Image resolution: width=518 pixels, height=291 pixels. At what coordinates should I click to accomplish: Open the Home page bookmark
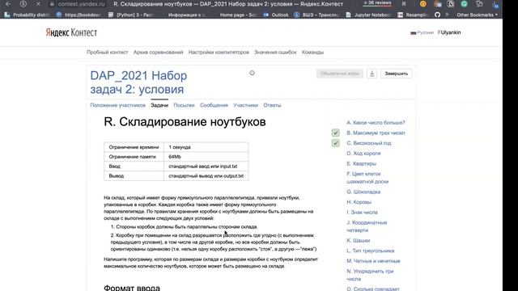tap(238, 15)
